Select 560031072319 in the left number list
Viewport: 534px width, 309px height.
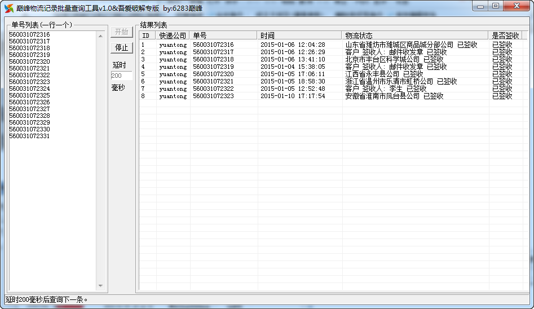(30, 55)
